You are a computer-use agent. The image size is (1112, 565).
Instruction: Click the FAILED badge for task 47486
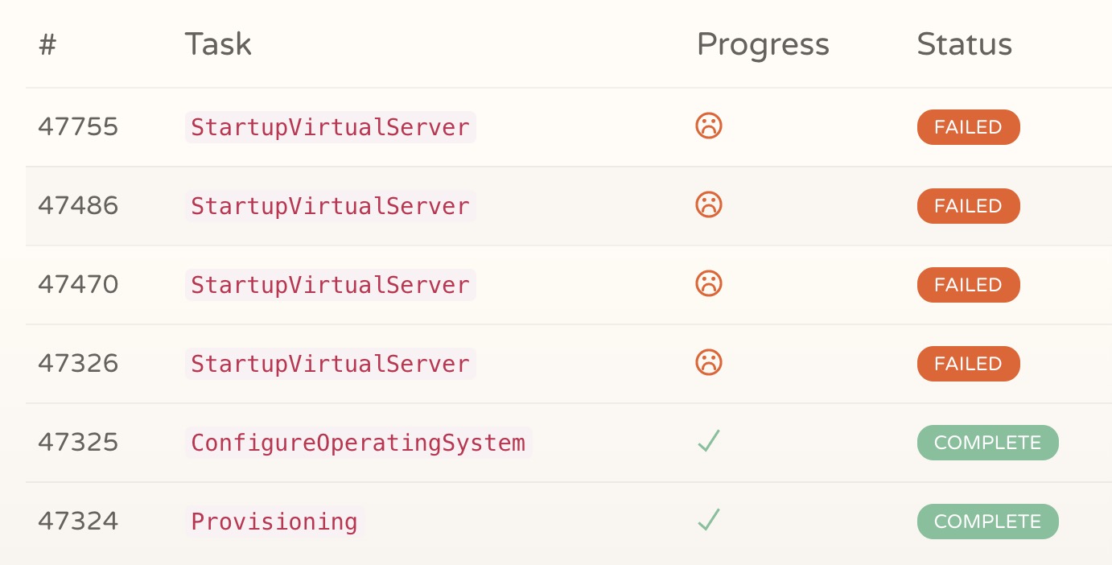[x=968, y=206]
